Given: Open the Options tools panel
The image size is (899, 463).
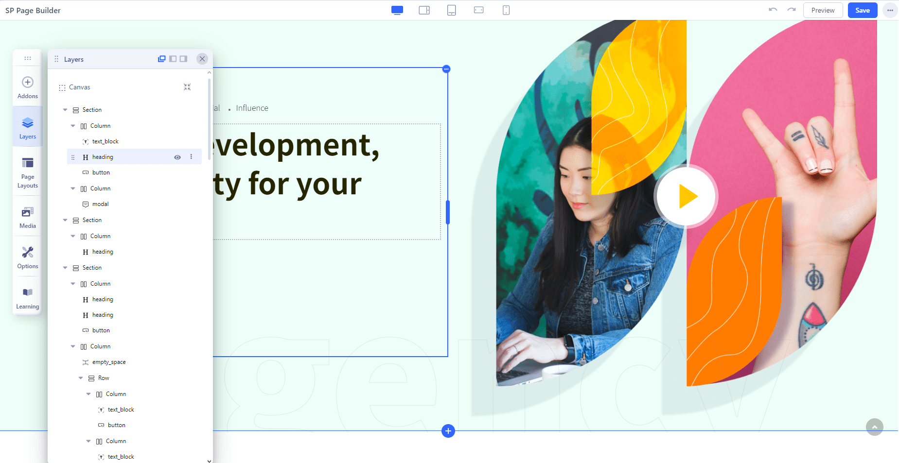Looking at the screenshot, I should (28, 257).
